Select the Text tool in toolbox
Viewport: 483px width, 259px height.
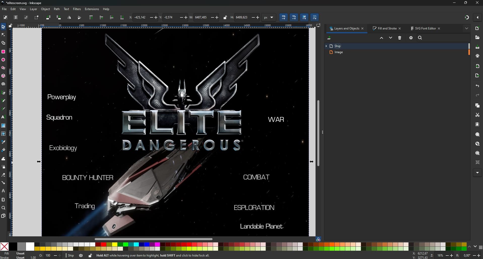3,117
